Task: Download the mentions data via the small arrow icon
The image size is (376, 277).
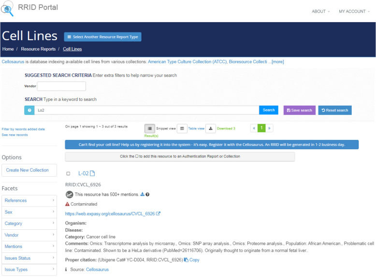Action: pos(142,194)
